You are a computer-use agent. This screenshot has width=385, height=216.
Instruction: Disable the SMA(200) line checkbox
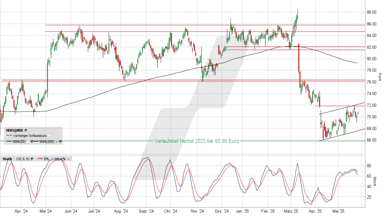[57, 142]
